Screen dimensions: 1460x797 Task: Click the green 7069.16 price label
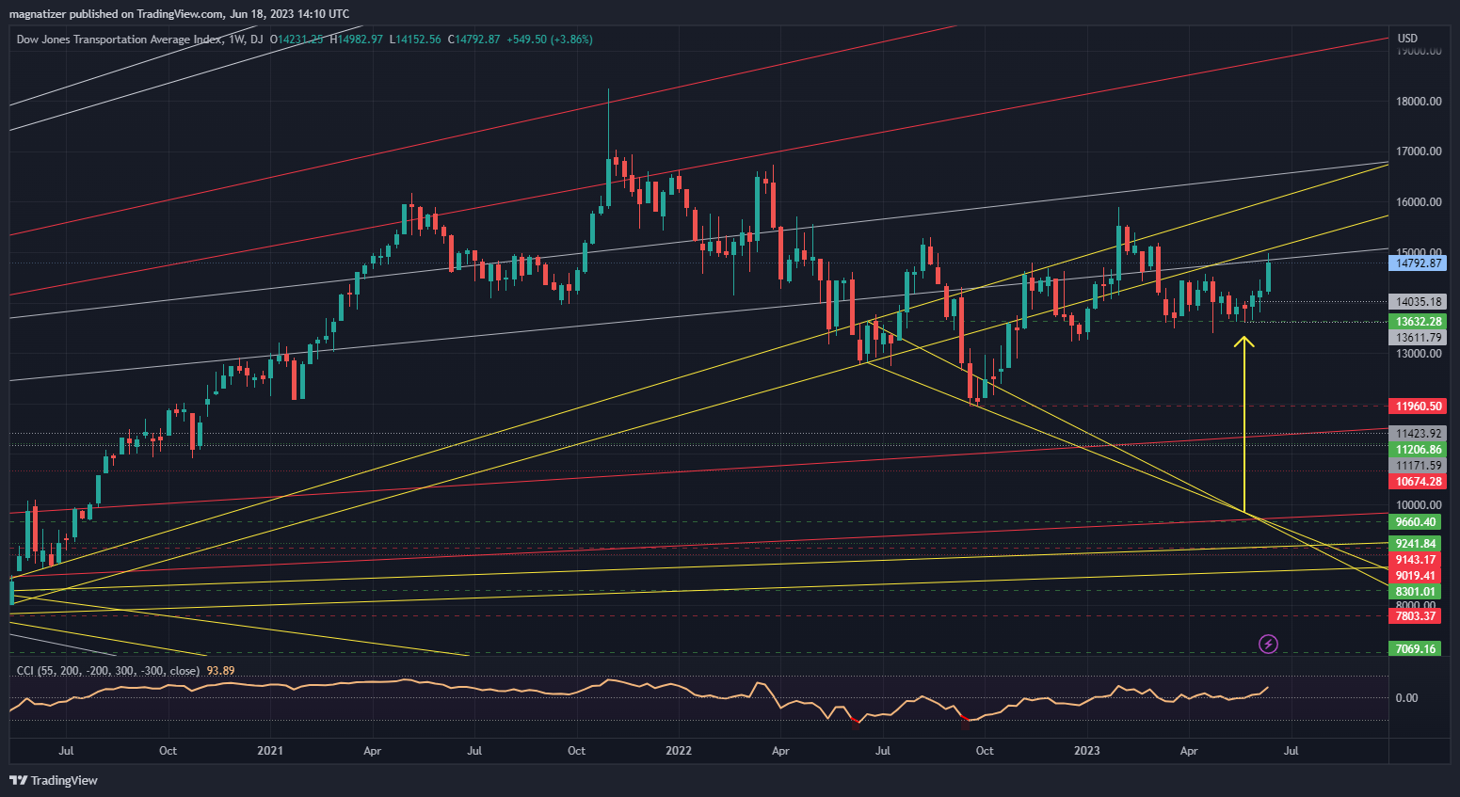pyautogui.click(x=1415, y=649)
